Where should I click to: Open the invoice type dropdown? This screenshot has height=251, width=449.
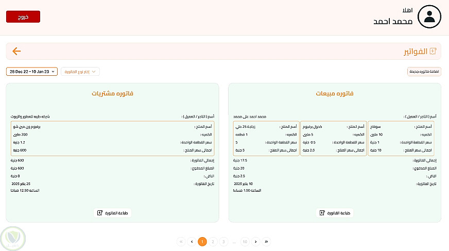(x=80, y=72)
